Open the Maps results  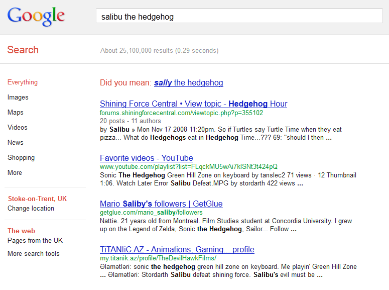(16, 112)
